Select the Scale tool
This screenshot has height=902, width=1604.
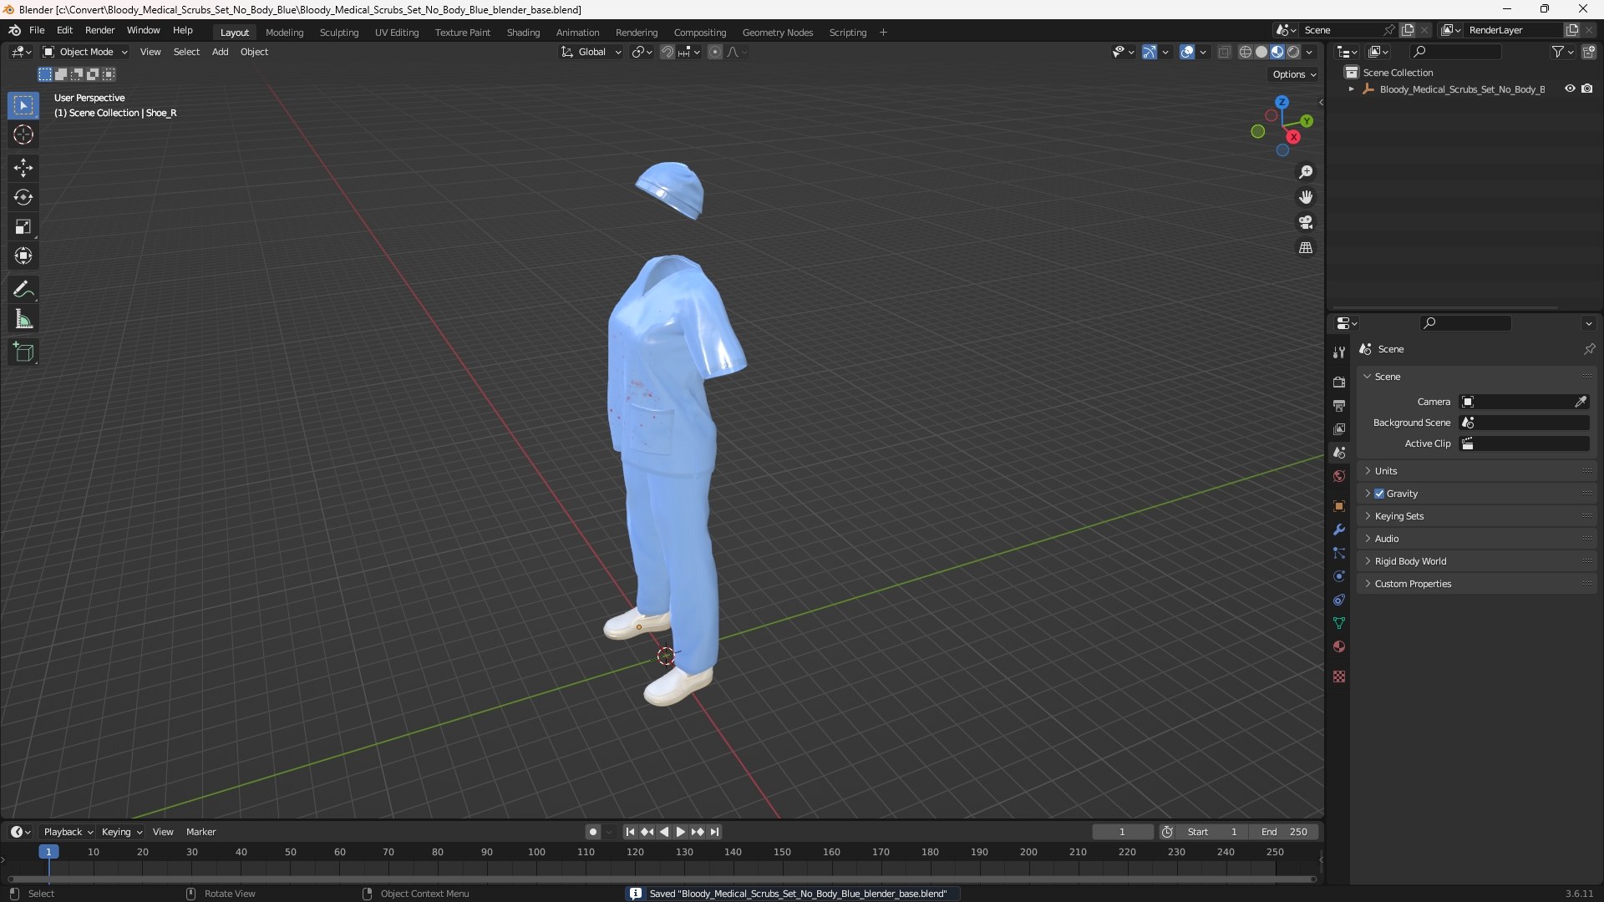coord(23,226)
